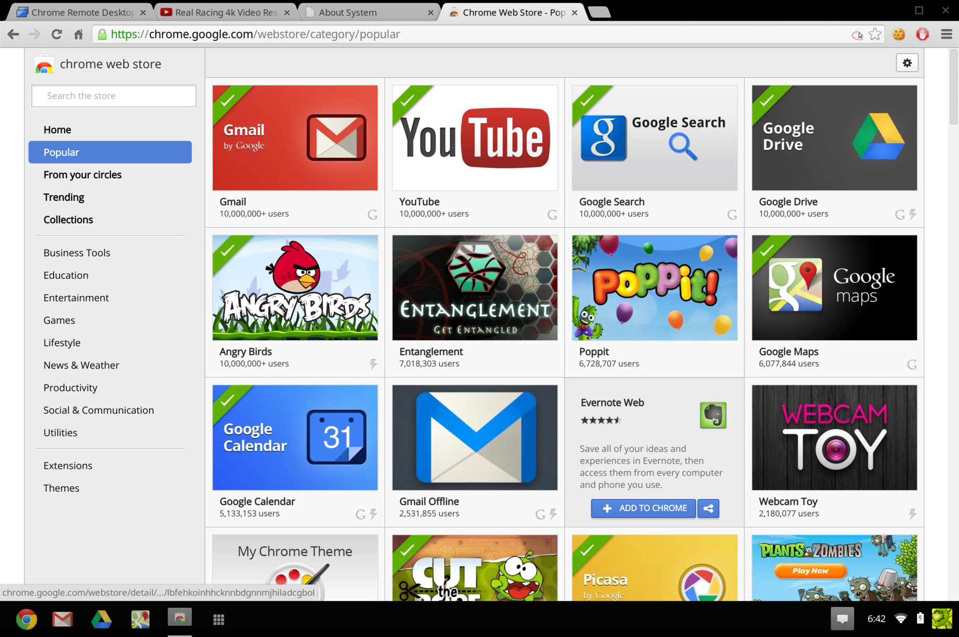Click the Search the store field
Viewport: 959px width, 637px height.
pyautogui.click(x=114, y=96)
